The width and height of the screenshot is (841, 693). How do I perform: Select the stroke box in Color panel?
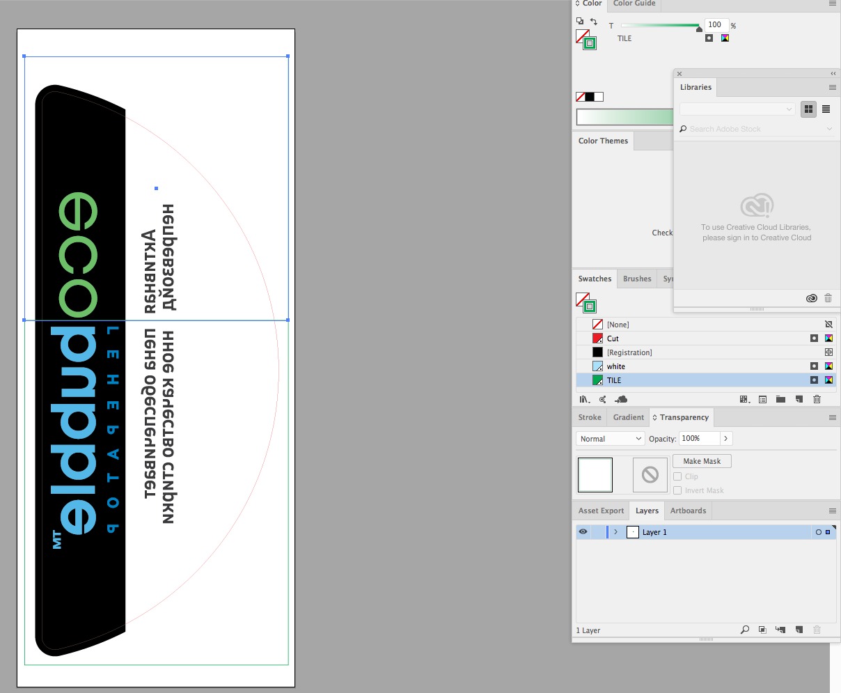click(x=590, y=43)
